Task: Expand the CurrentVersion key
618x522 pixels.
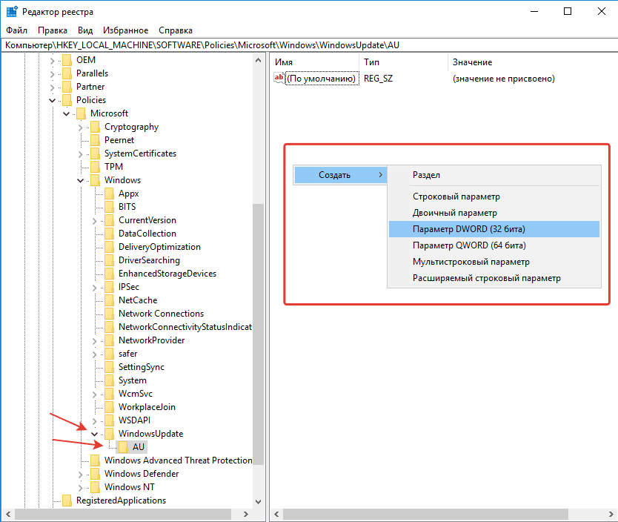Action: click(x=94, y=220)
